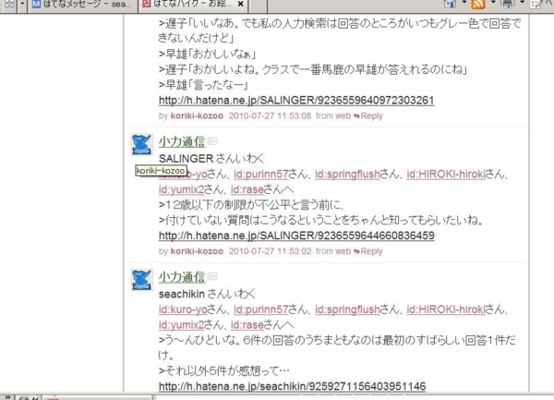Click 'web' source on the 11:53:08 post
This screenshot has height=400, width=554.
343,115
